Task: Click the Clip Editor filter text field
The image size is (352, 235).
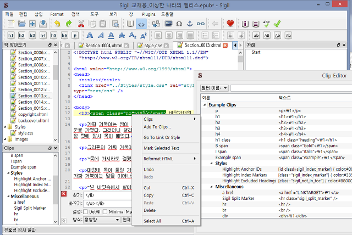Action: 291,88
